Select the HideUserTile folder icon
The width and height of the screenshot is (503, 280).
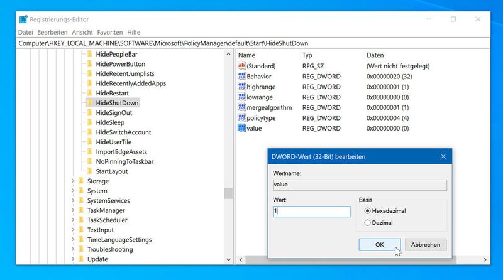click(90, 142)
